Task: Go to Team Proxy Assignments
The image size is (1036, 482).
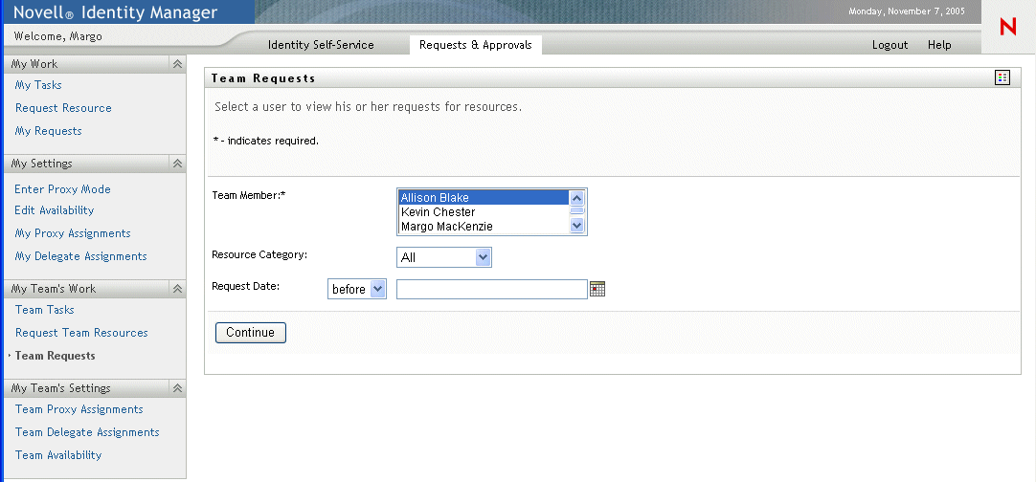Action: [x=79, y=409]
